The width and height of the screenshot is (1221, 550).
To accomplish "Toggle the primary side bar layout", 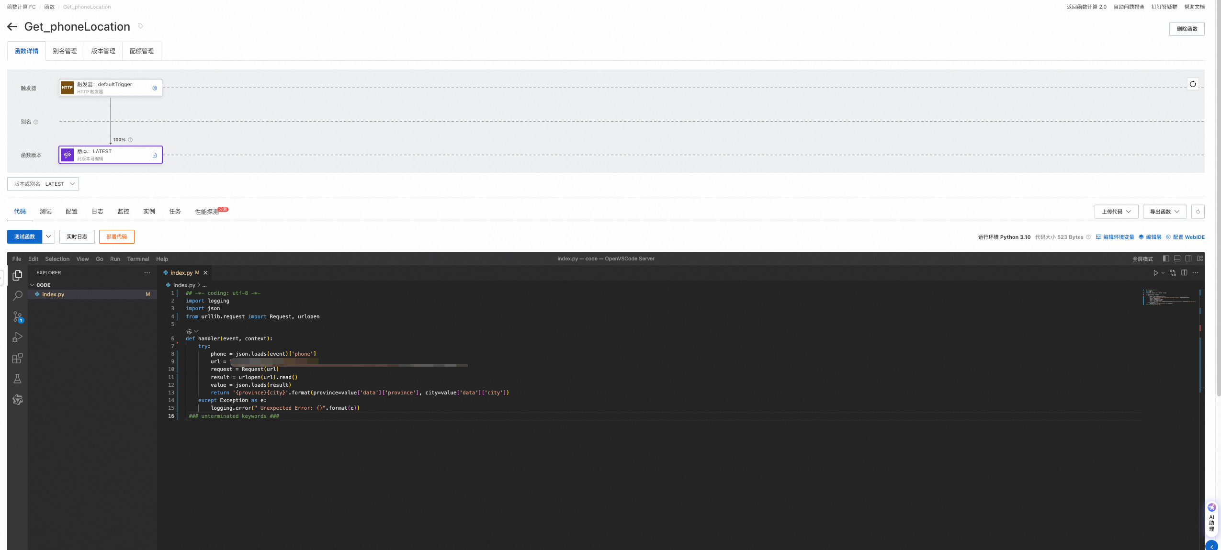I will coord(1166,258).
